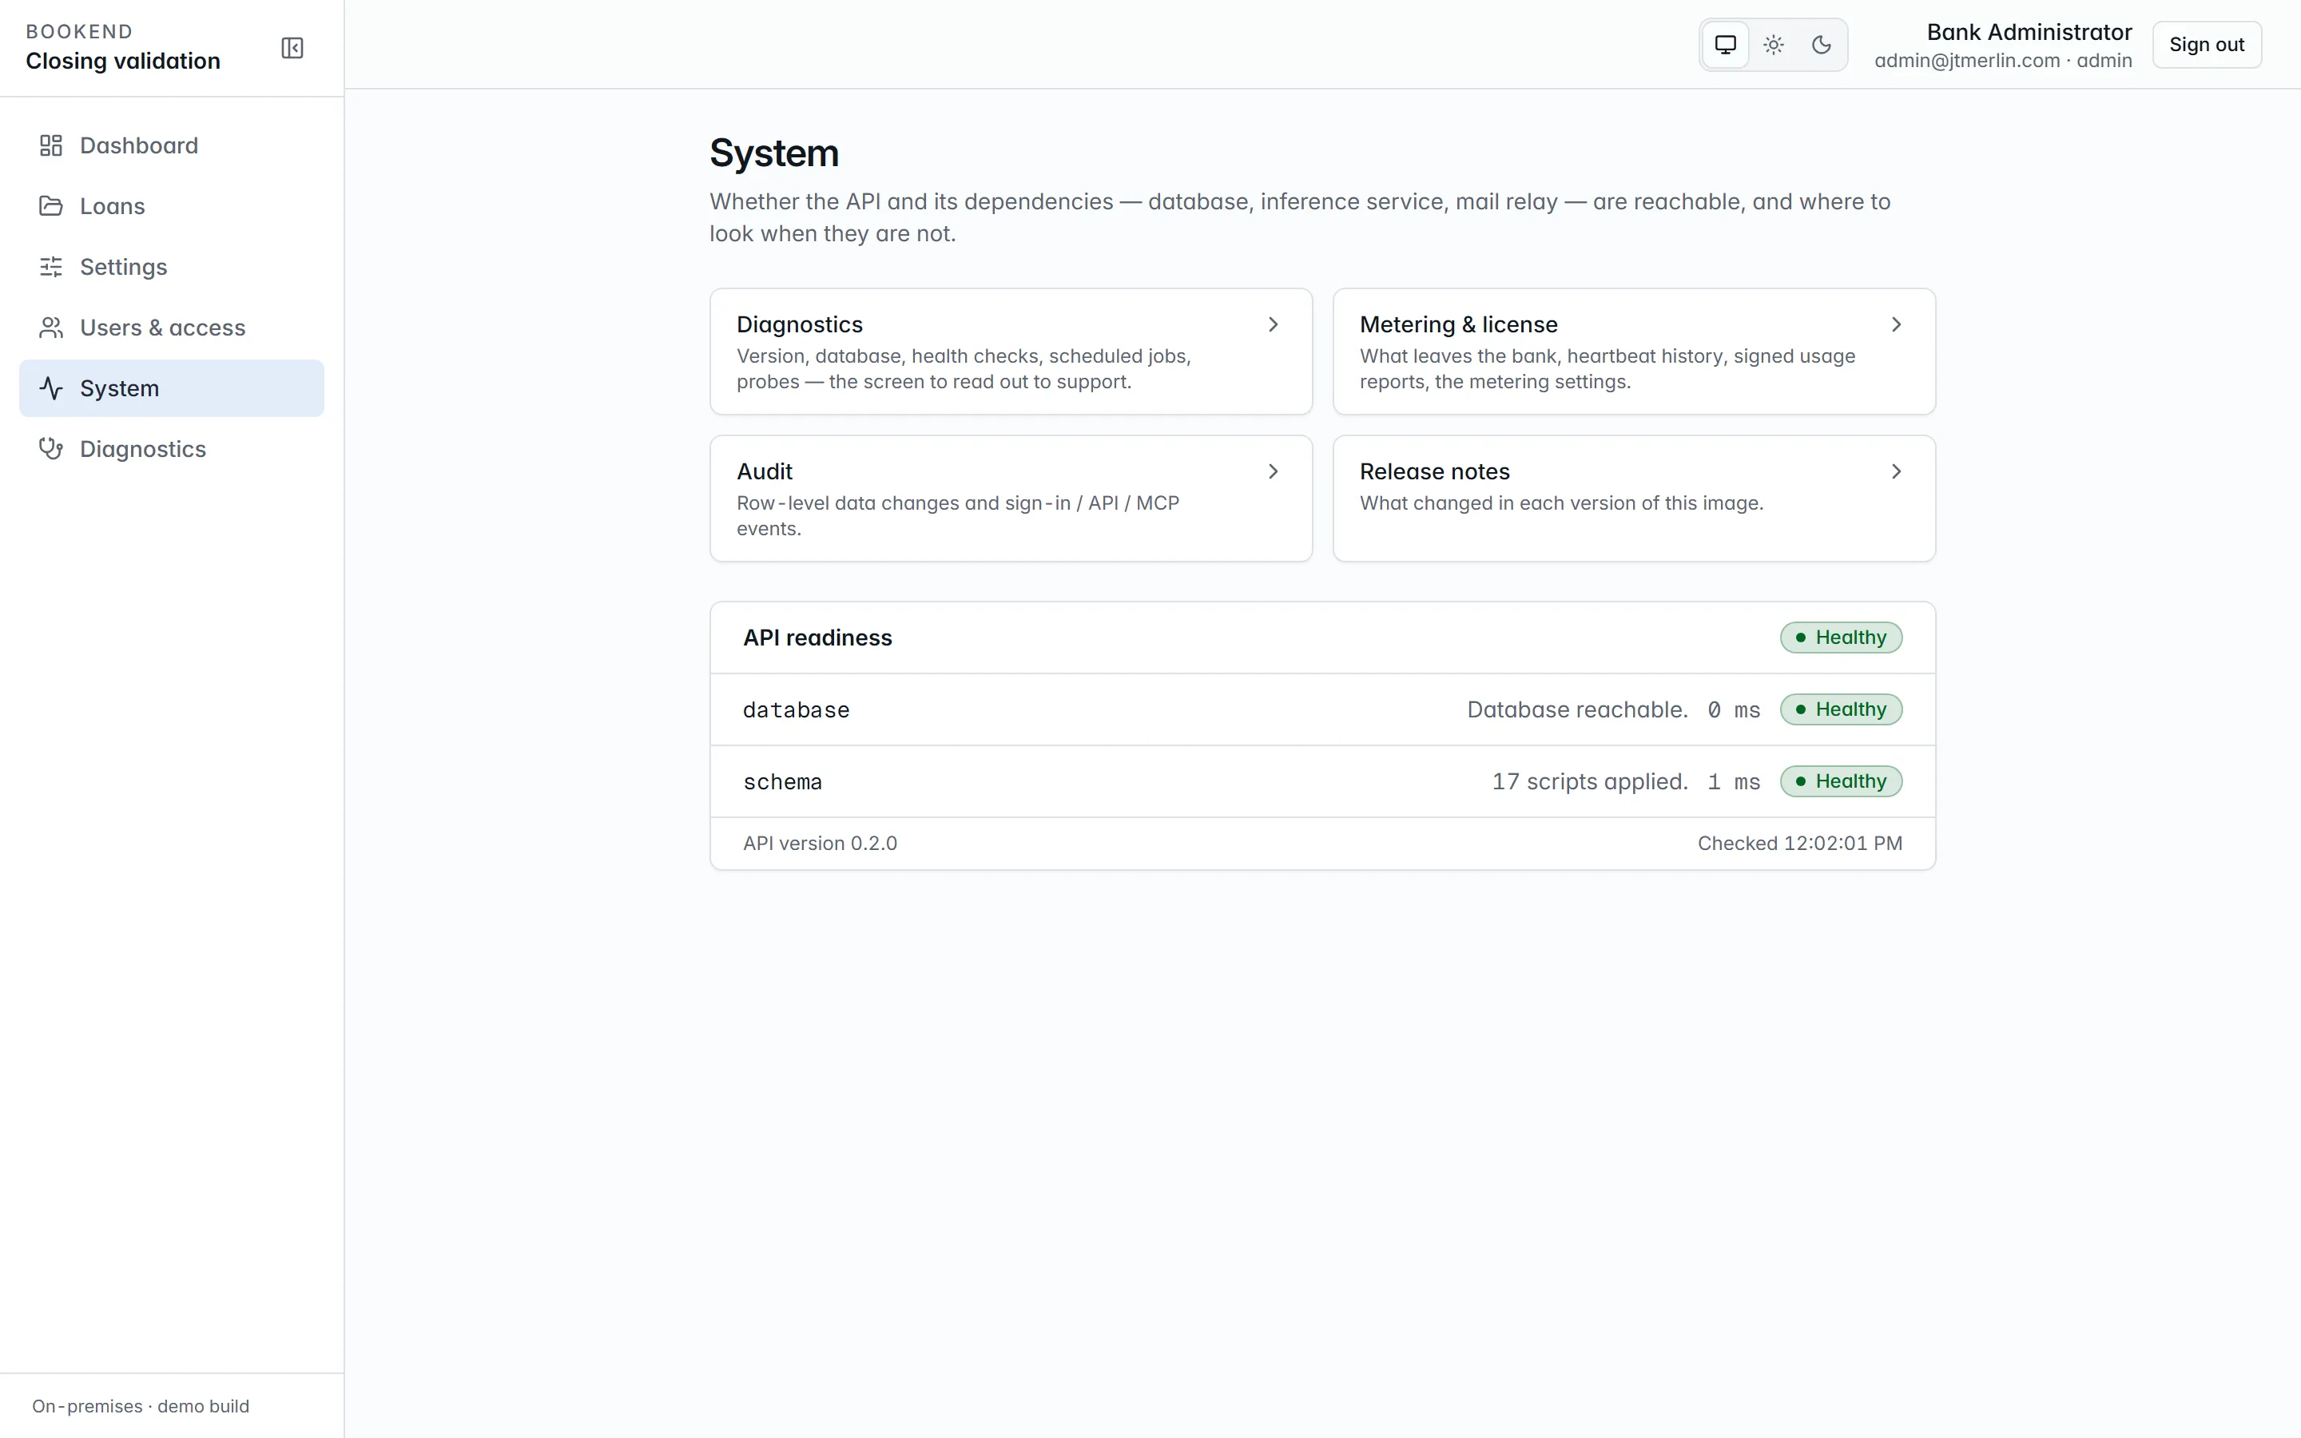This screenshot has height=1438, width=2301.
Task: Open Users & access in sidebar
Action: point(171,328)
